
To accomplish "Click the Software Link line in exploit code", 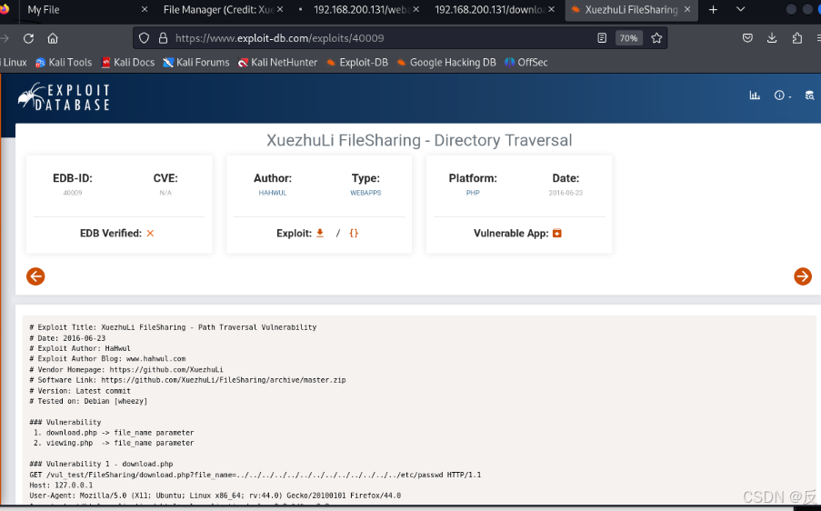I will click(187, 380).
